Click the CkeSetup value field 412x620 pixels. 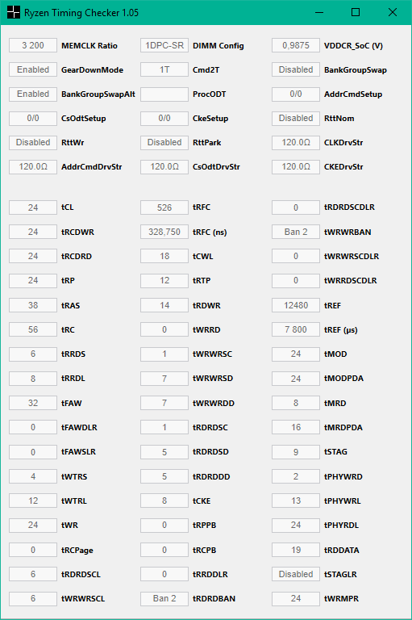tap(164, 118)
